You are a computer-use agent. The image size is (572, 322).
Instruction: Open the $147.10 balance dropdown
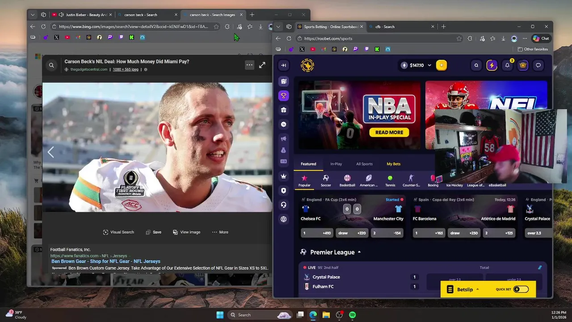coord(416,65)
